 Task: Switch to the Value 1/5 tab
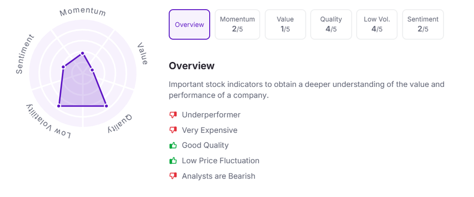285,25
